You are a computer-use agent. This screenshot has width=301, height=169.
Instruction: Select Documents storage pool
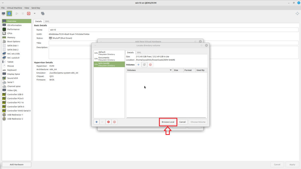coord(109,59)
